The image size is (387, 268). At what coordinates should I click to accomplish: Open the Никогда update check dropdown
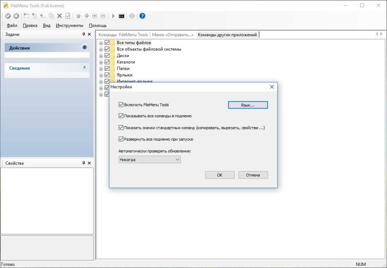(150, 160)
